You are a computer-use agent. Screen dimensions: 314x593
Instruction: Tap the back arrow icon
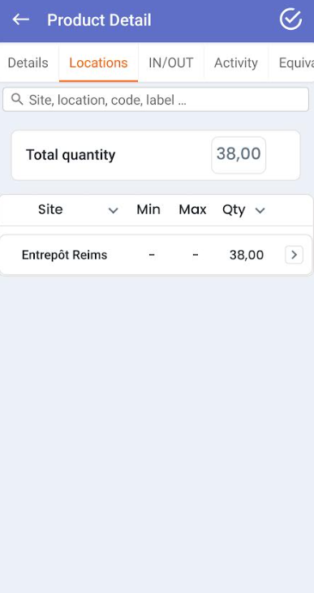(21, 19)
